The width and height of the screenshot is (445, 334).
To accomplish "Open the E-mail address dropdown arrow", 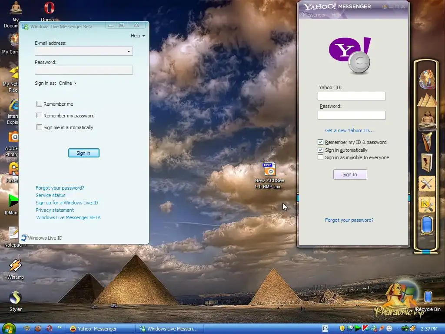I will point(129,51).
